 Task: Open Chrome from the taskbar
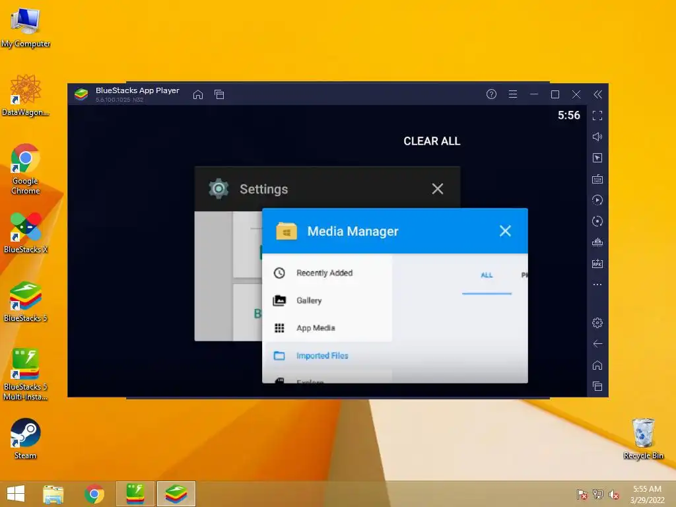[94, 494]
